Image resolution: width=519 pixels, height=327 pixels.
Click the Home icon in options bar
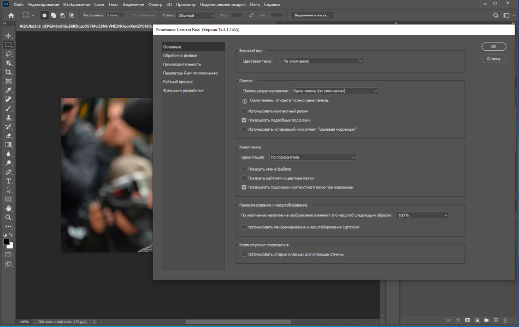pos(11,15)
